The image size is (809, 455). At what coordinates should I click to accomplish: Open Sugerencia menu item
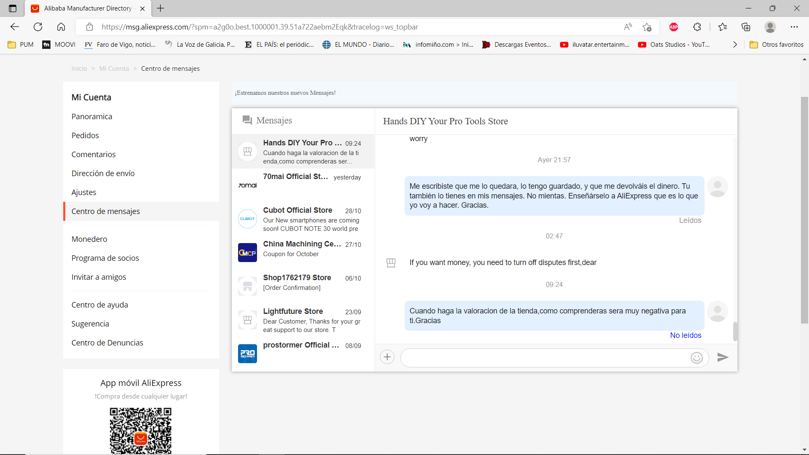[90, 324]
